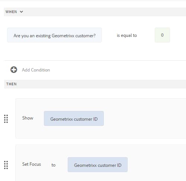
Task: Click empty area of the Show action row
Action: pyautogui.click(x=144, y=118)
